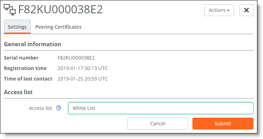Click the networked computers appliance icon
Viewport: 263px width, 139px height.
[x=10, y=10]
